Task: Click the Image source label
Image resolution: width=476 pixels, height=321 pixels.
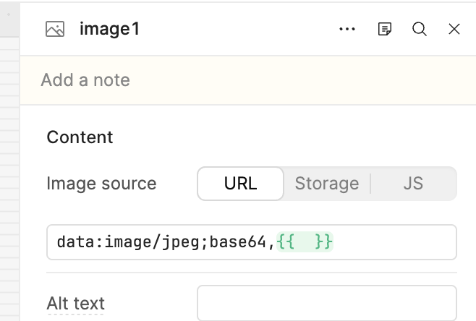Action: pos(101,184)
